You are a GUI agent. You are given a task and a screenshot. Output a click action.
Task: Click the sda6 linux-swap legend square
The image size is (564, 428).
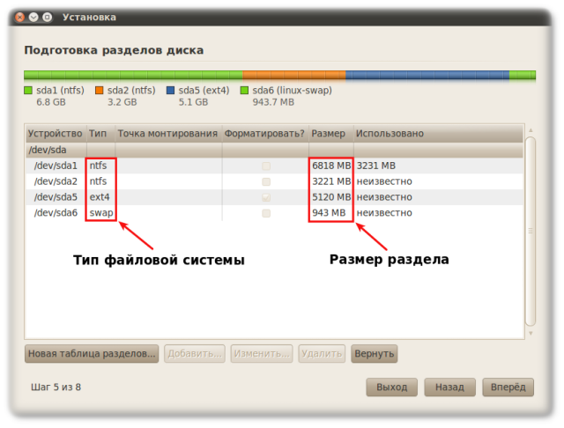[245, 90]
